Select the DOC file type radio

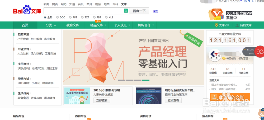coord(57,17)
